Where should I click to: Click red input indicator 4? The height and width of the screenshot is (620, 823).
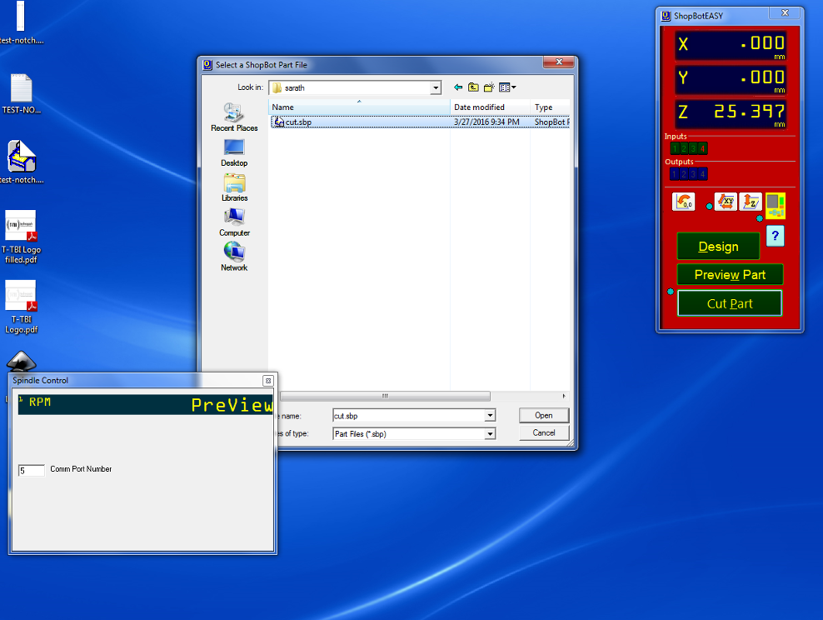pyautogui.click(x=703, y=148)
